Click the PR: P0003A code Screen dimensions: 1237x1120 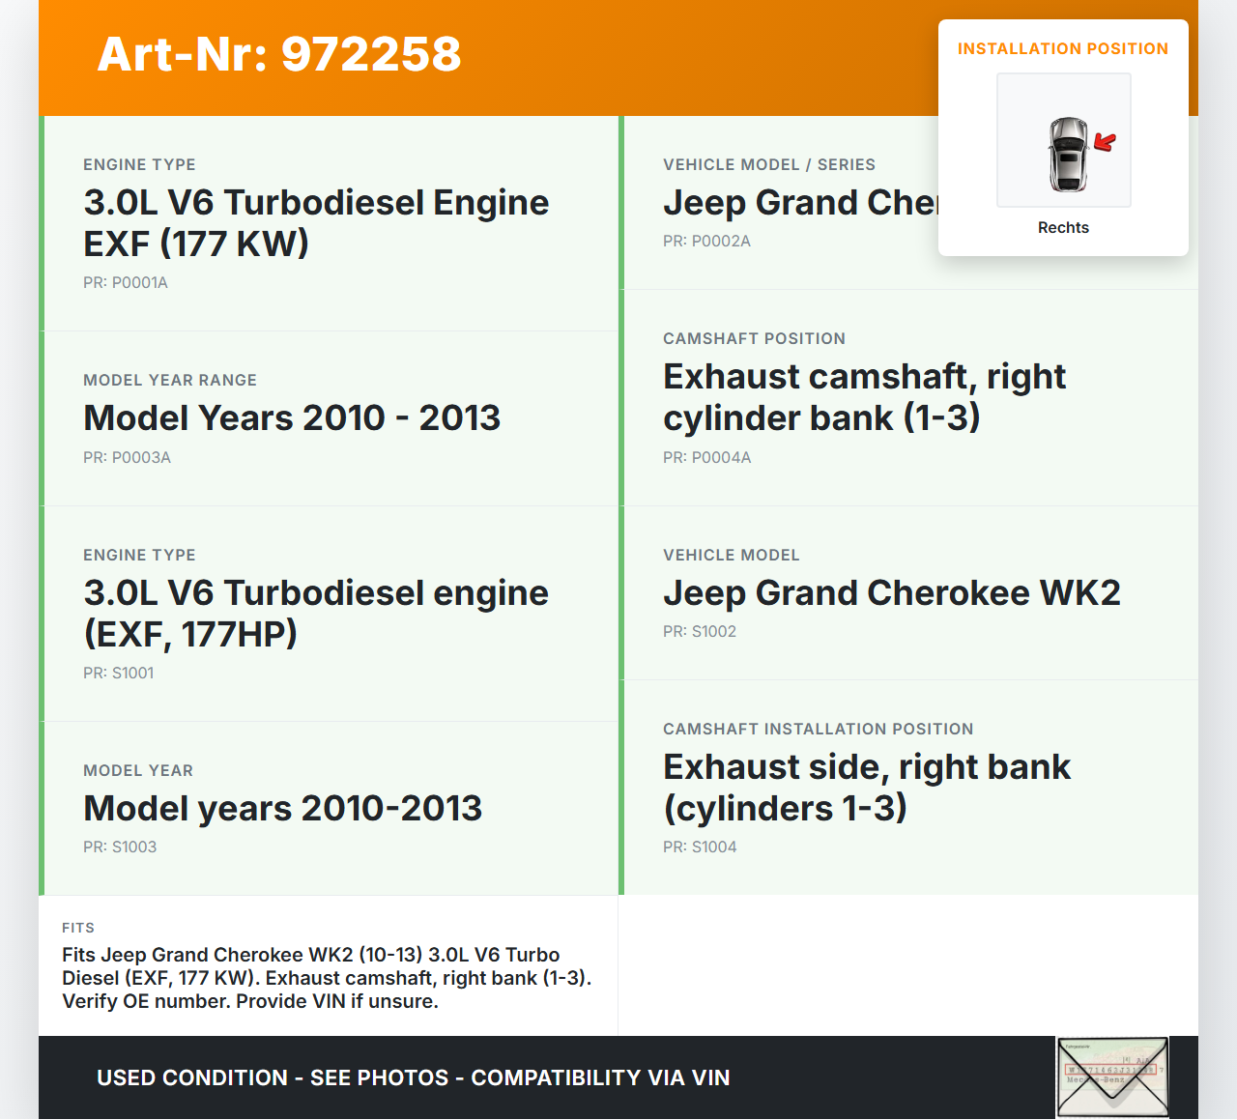coord(127,458)
